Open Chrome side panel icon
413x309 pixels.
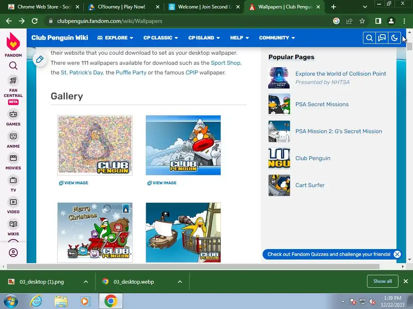coord(378,21)
